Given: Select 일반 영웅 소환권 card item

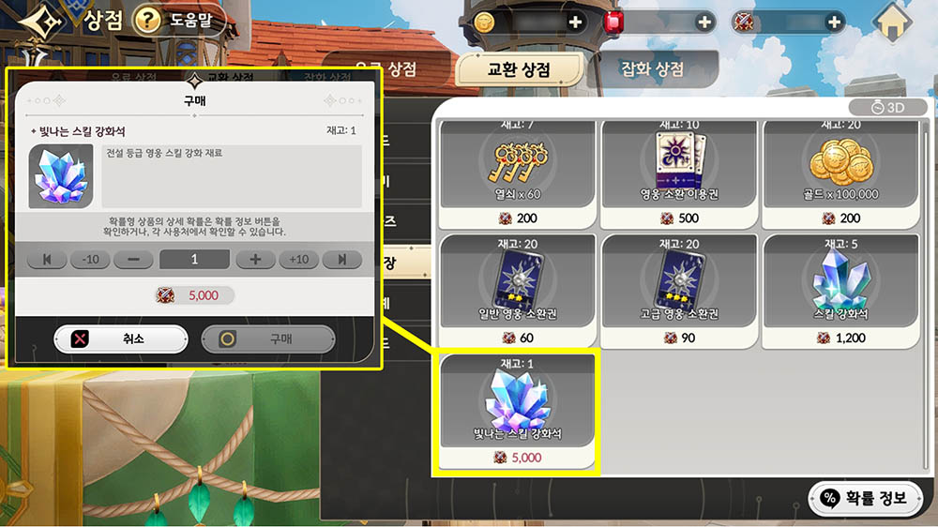Looking at the screenshot, I should click(x=518, y=292).
